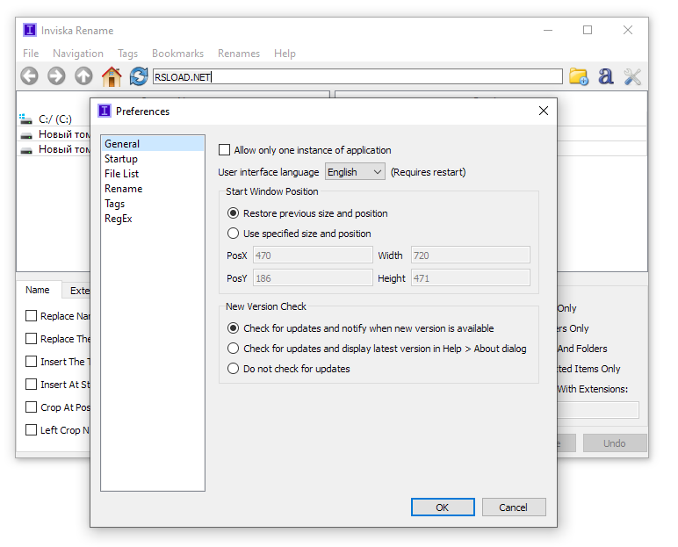678x547 pixels.
Task: Select Use specified size and position
Action: click(233, 233)
